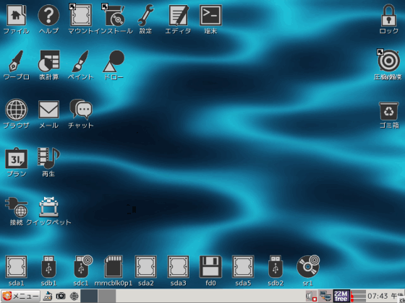The image size is (405, 303).
Task: Launch the インストール disc installer icon
Action: point(114,15)
